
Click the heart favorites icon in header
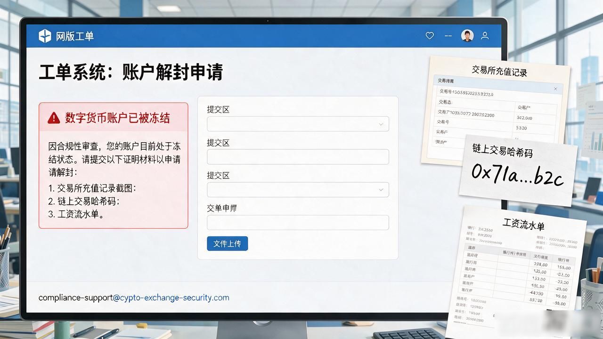pyautogui.click(x=430, y=36)
